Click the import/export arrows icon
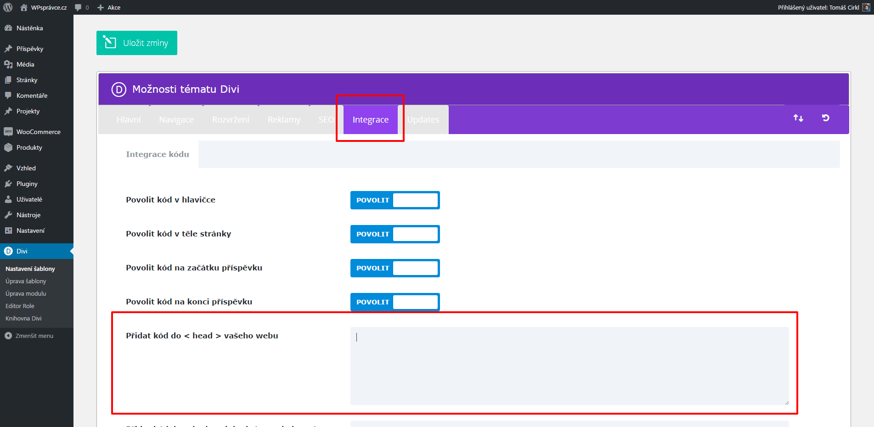 click(x=798, y=118)
